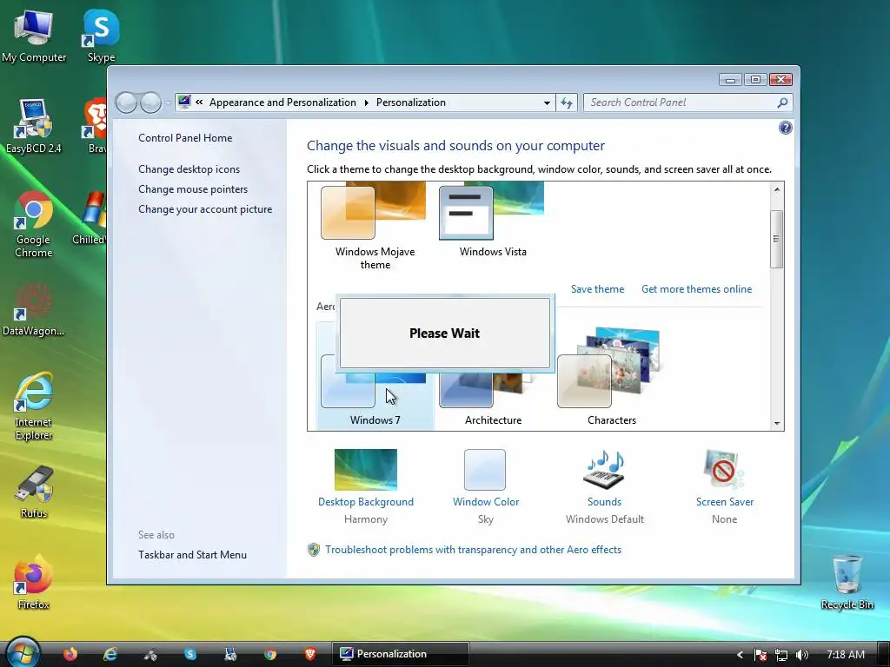Open the My Computer desktop icon

tap(34, 35)
